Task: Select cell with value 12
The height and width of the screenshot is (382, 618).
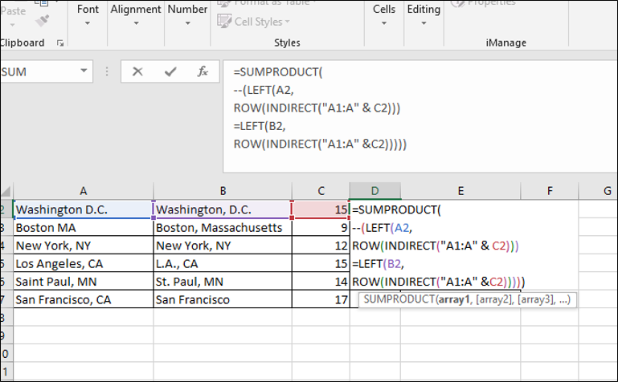Action: (321, 246)
